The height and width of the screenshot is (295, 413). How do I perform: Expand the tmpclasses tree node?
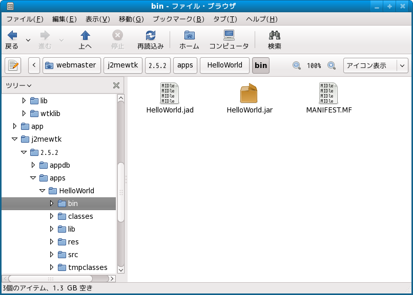point(51,267)
